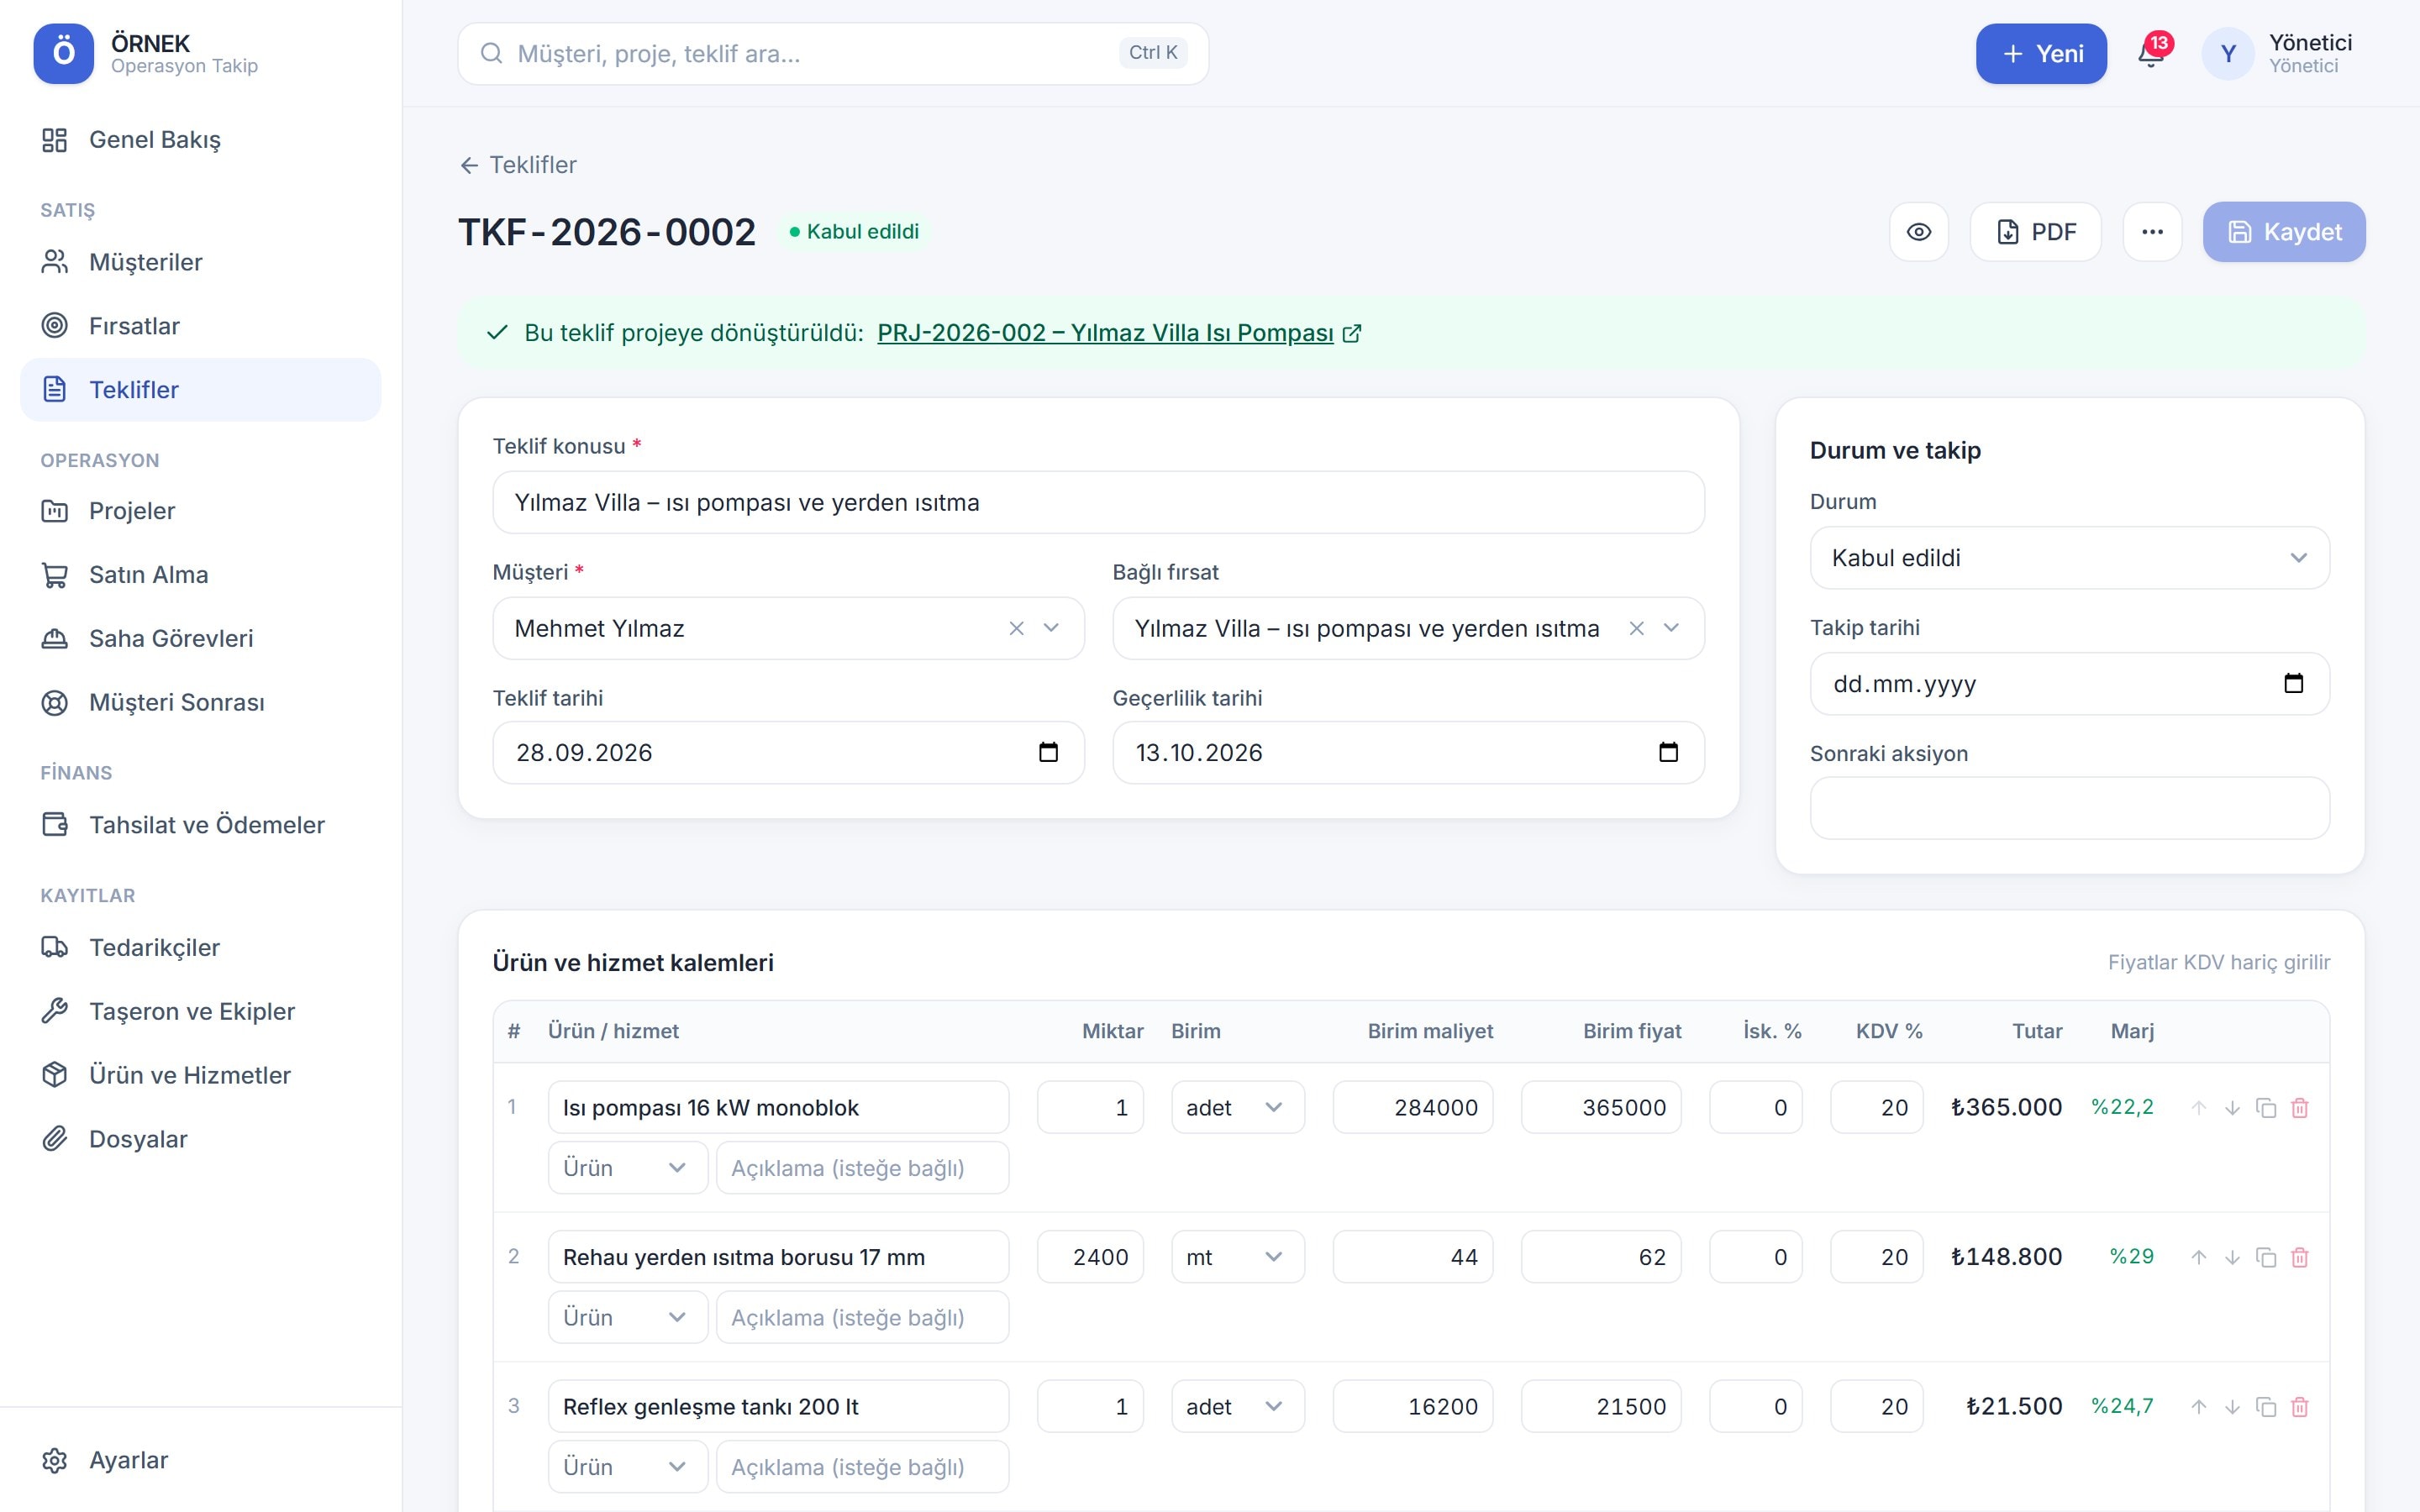The height and width of the screenshot is (1512, 2420).
Task: Open Ayarlar at the sidebar bottom
Action: (200, 1460)
